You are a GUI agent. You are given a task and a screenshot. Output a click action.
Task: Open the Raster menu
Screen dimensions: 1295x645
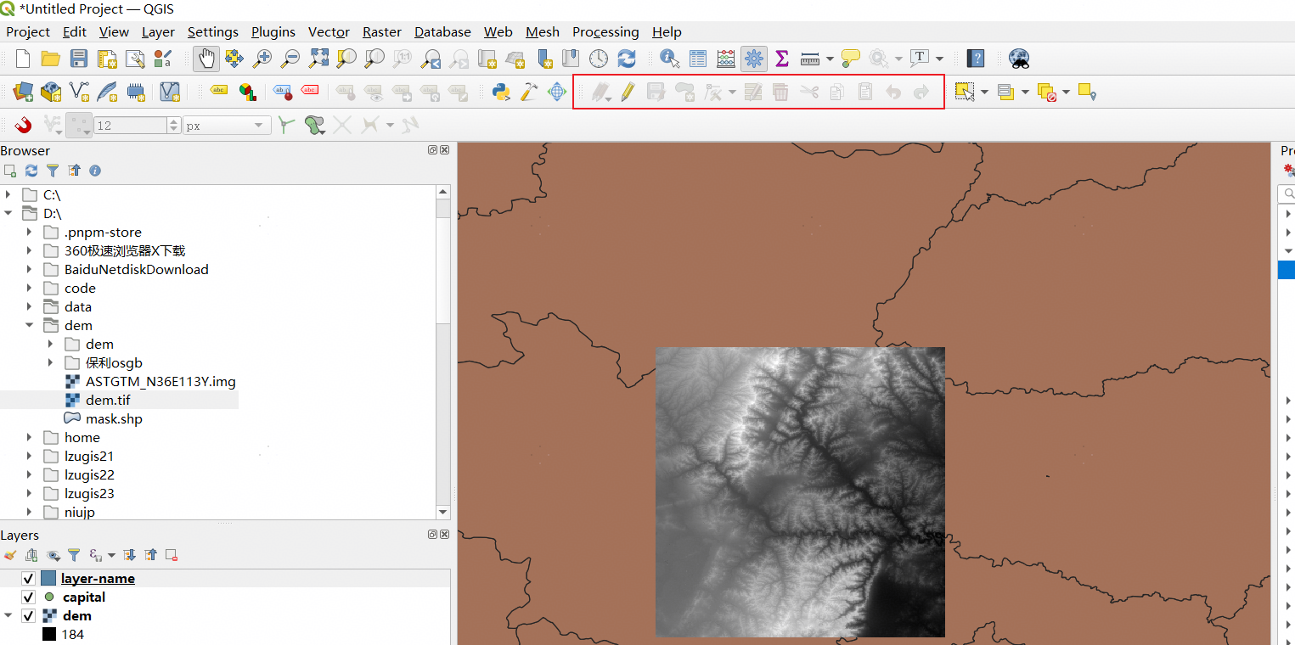(382, 31)
